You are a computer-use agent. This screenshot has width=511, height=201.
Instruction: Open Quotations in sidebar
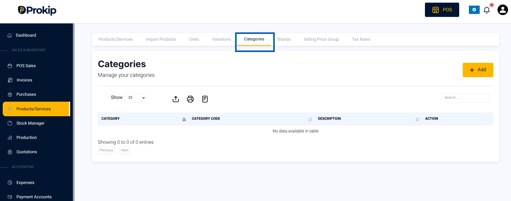coord(26,152)
